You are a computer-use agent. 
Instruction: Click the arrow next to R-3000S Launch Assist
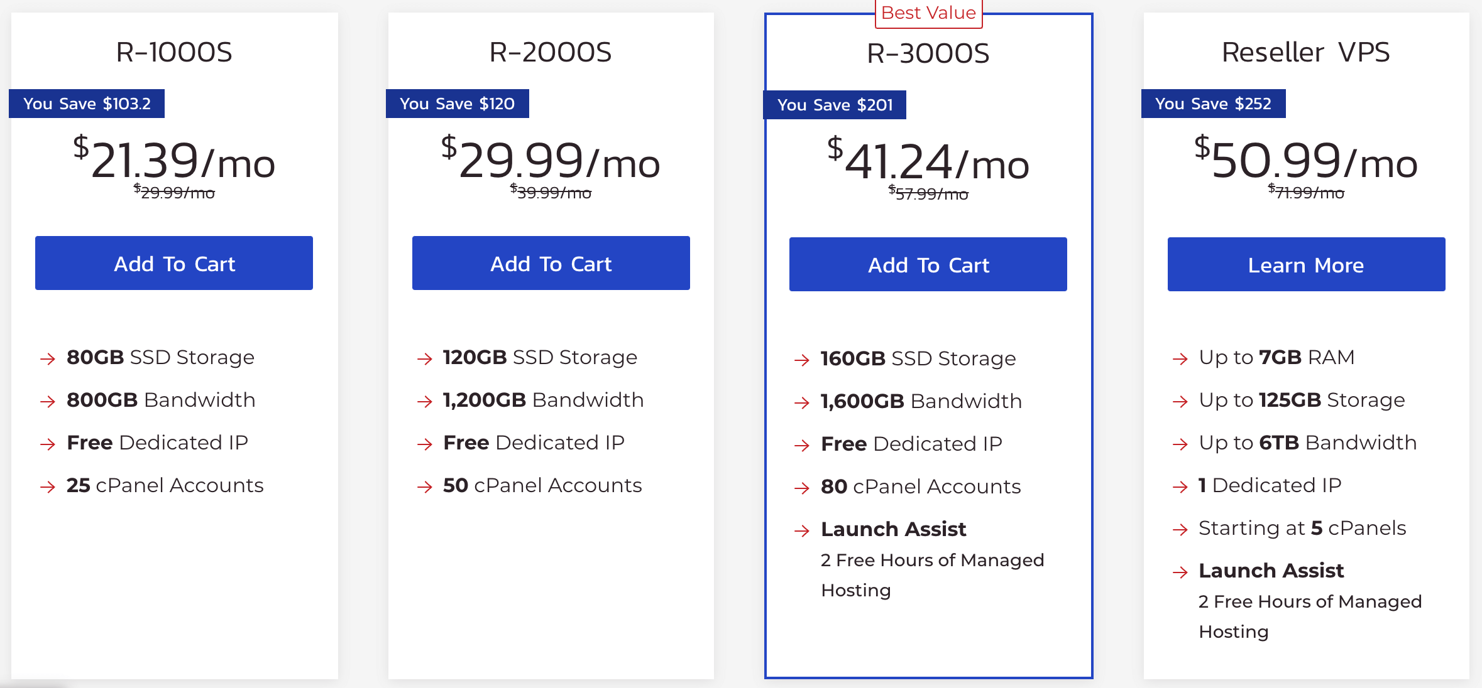(x=802, y=530)
